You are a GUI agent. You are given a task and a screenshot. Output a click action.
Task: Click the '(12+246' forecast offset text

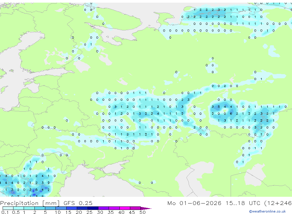point(278,203)
